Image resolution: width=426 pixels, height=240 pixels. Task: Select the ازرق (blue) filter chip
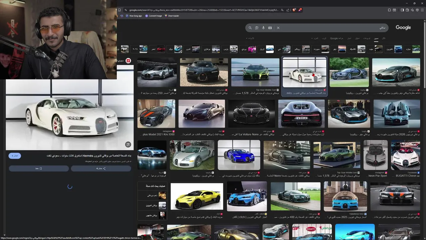[x=266, y=49]
